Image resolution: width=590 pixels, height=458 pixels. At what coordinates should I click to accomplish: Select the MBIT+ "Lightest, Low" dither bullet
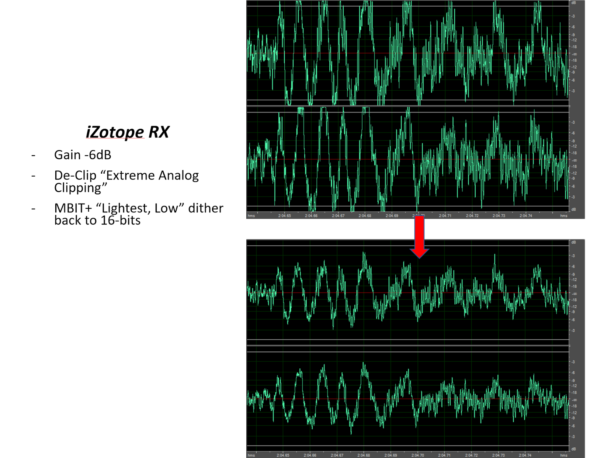click(x=139, y=214)
